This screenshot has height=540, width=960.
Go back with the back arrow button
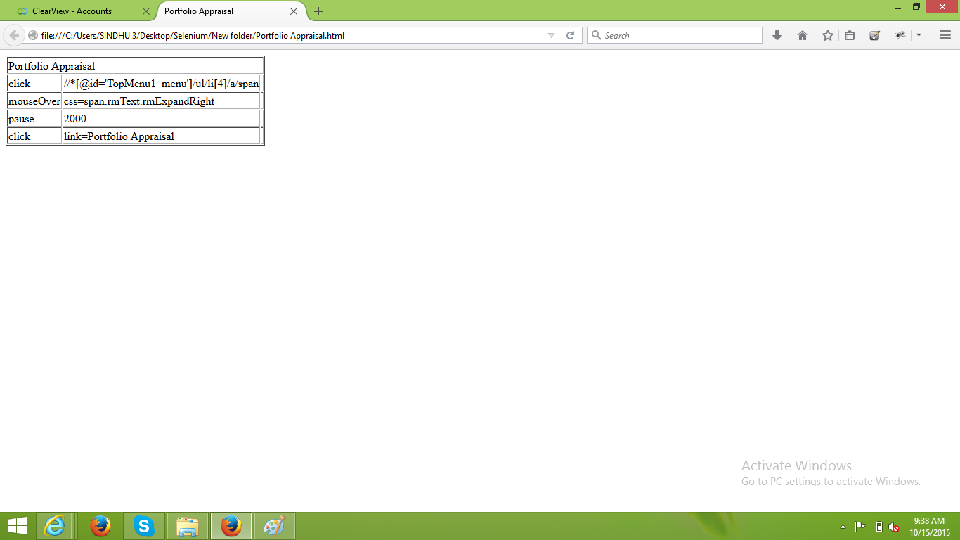click(14, 35)
